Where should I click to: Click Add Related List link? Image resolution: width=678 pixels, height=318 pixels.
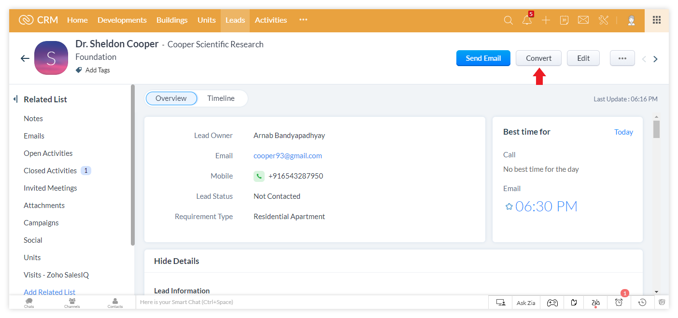tap(50, 292)
